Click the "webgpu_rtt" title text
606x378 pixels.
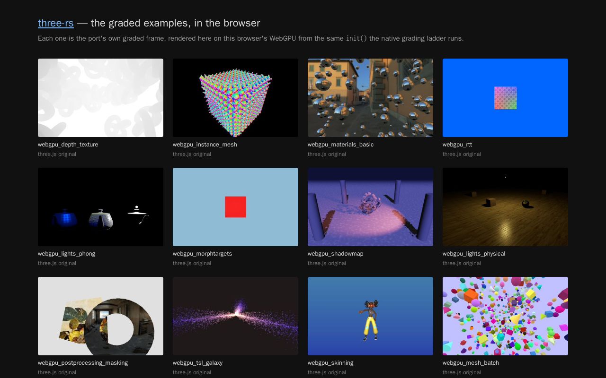(x=457, y=145)
